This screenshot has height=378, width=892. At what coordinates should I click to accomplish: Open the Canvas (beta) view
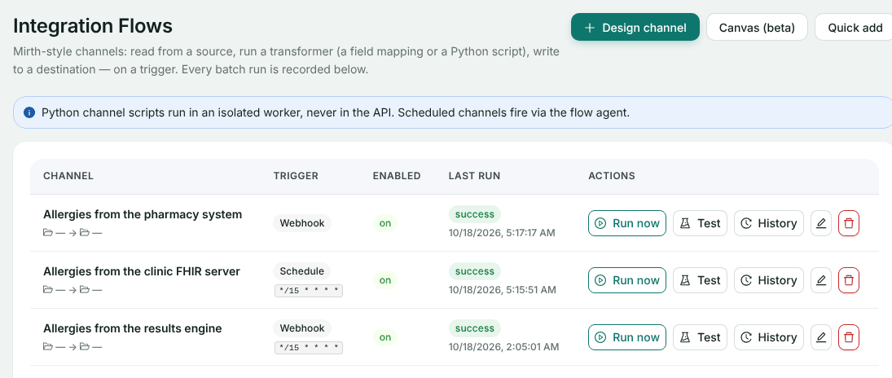click(x=757, y=28)
